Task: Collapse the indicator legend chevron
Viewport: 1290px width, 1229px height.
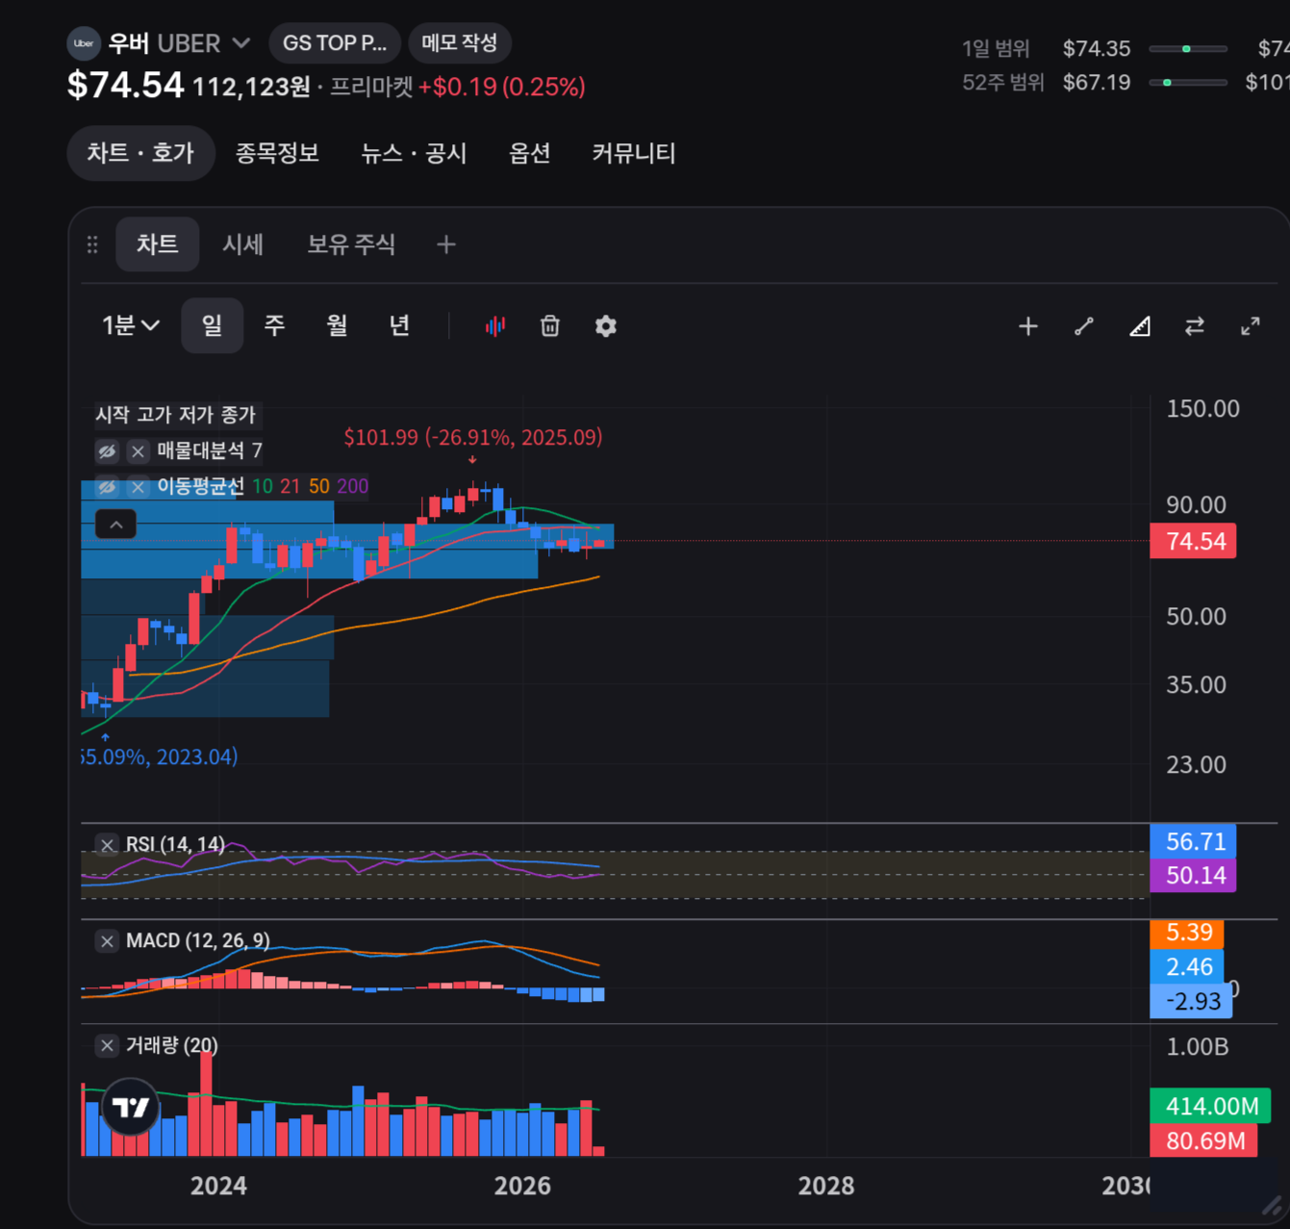Action: point(115,525)
